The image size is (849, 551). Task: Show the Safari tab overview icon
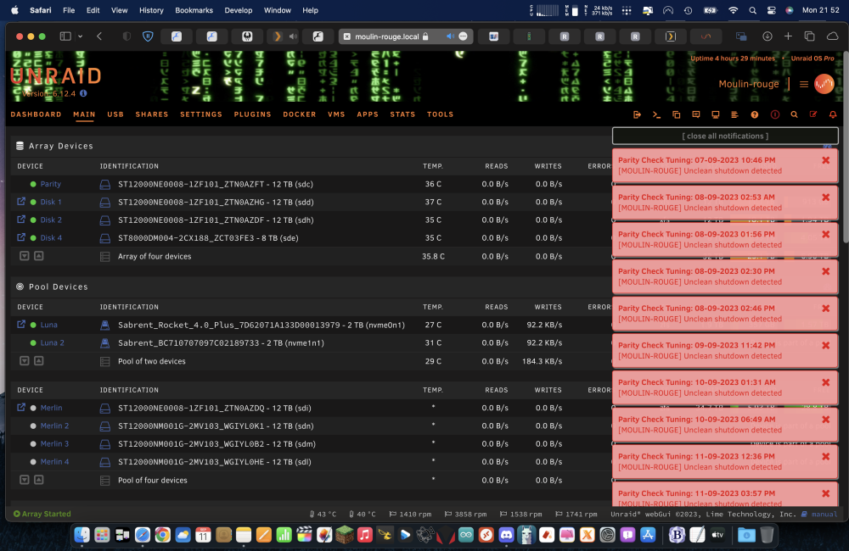tap(809, 36)
